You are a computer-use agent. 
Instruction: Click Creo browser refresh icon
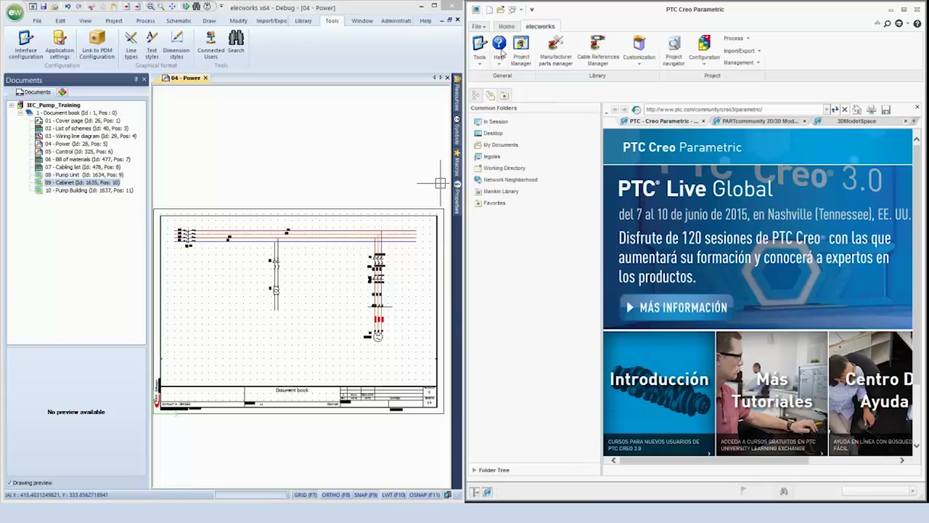click(x=835, y=110)
